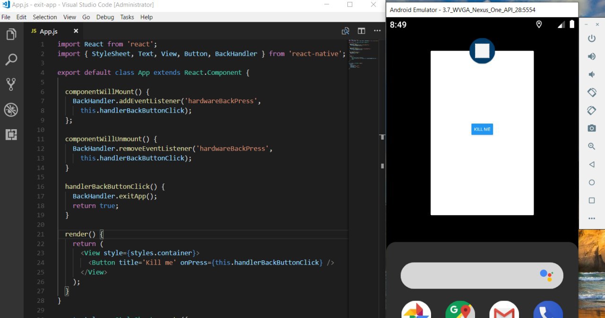This screenshot has height=318, width=605.
Task: Open the Selection menu
Action: 45,17
